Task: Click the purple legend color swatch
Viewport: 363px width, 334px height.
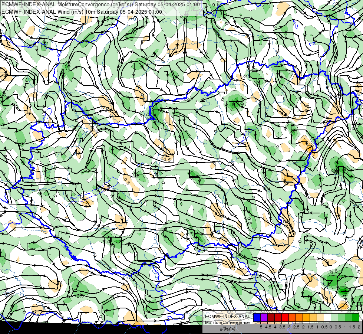Action: click(x=264, y=318)
